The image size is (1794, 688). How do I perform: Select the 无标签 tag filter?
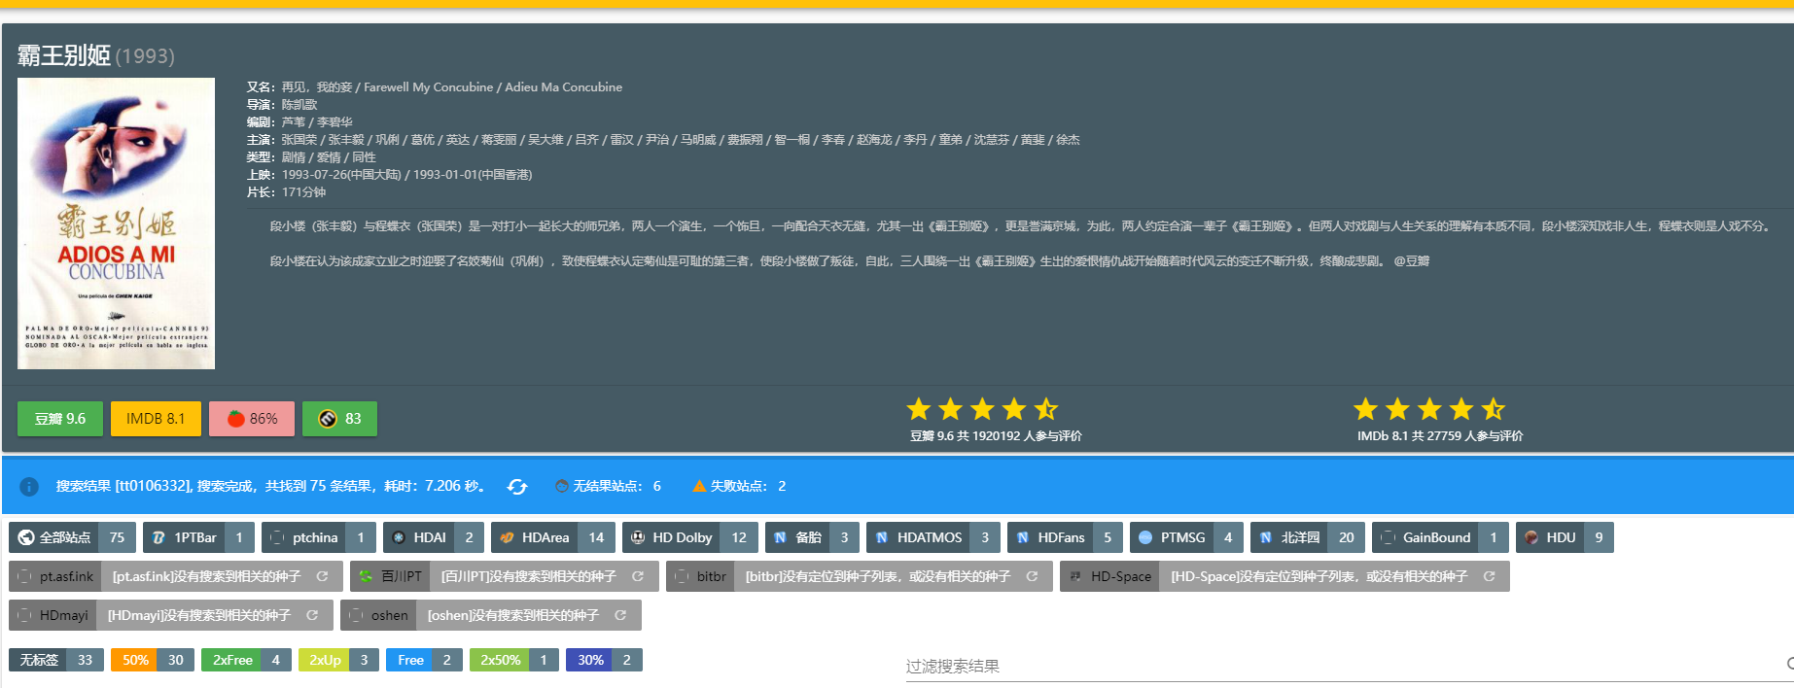(x=56, y=660)
